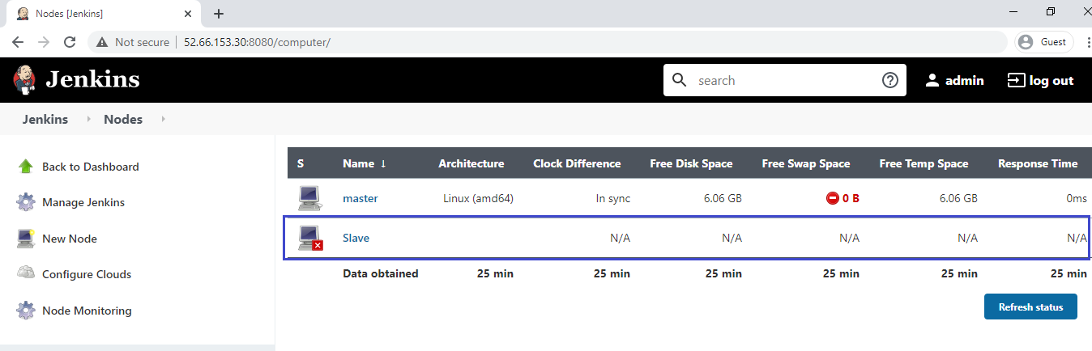Click the red warning icon beside 0 B
This screenshot has height=351, width=1092.
(x=832, y=198)
